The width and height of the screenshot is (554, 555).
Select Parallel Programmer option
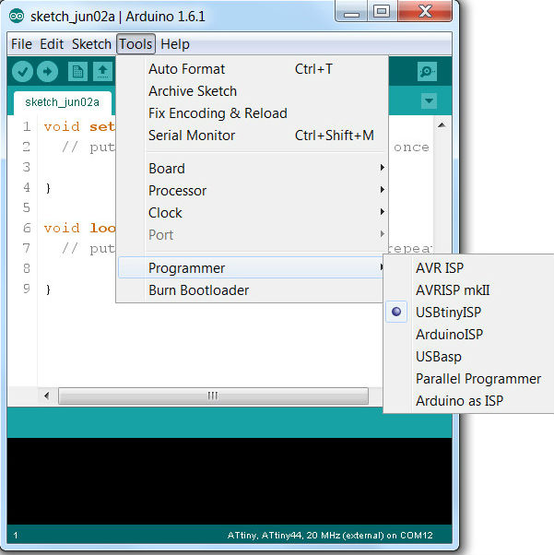[x=469, y=379]
